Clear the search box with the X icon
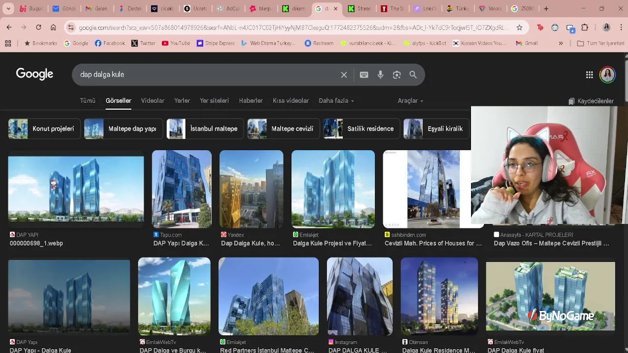Image resolution: width=628 pixels, height=353 pixels. [344, 75]
